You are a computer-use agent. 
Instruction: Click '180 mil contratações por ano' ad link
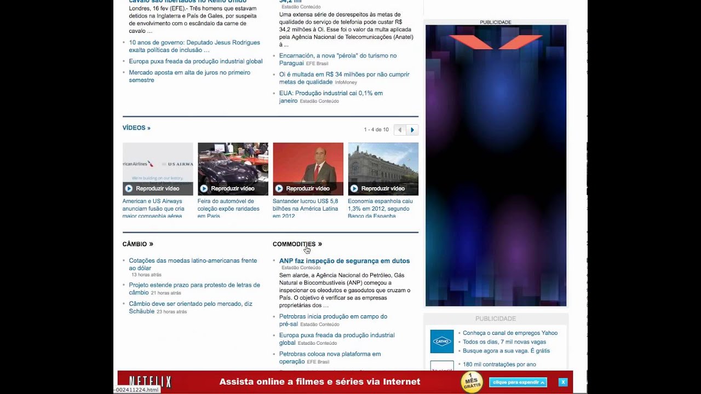pos(499,364)
